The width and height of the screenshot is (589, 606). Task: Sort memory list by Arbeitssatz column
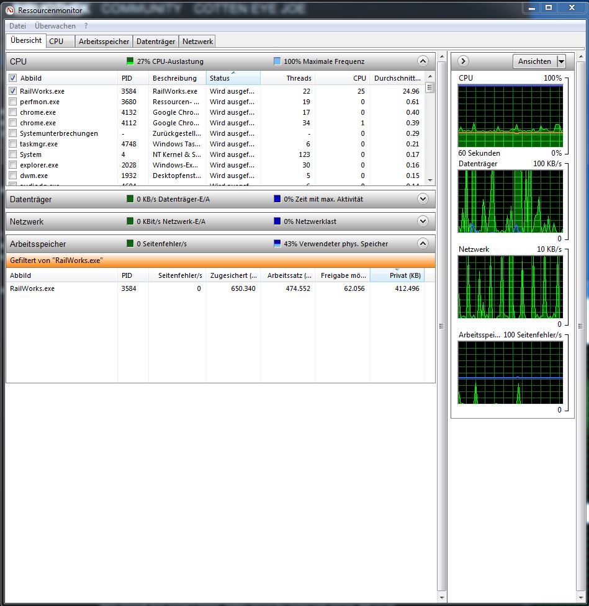pos(288,275)
